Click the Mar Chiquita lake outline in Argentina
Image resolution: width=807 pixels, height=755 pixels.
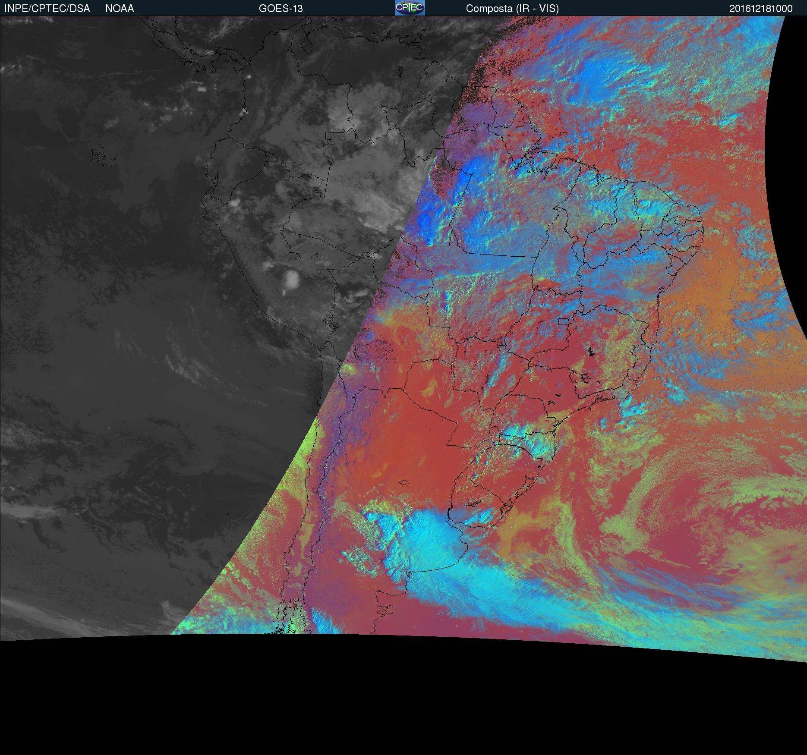coord(404,483)
